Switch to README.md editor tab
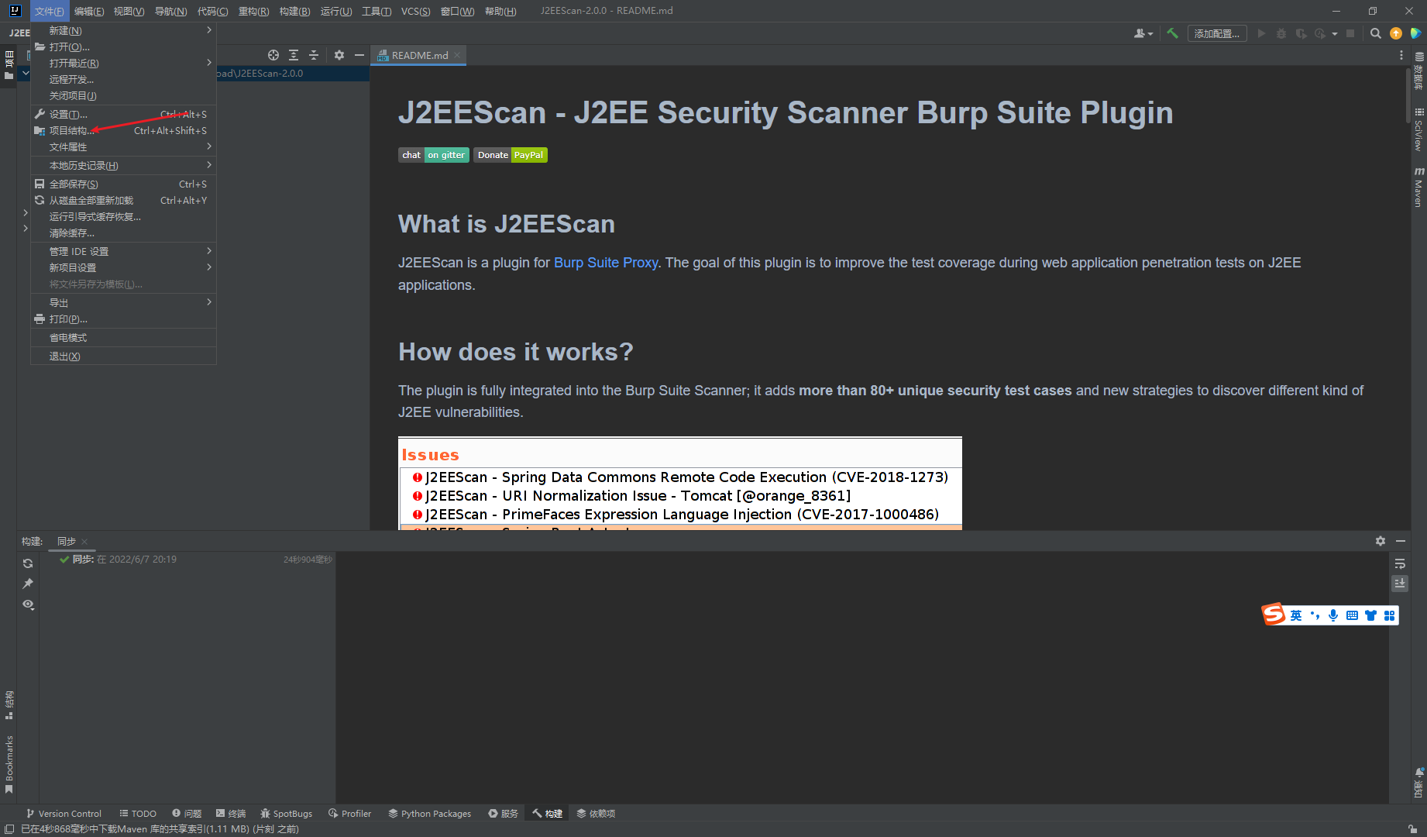 point(419,55)
